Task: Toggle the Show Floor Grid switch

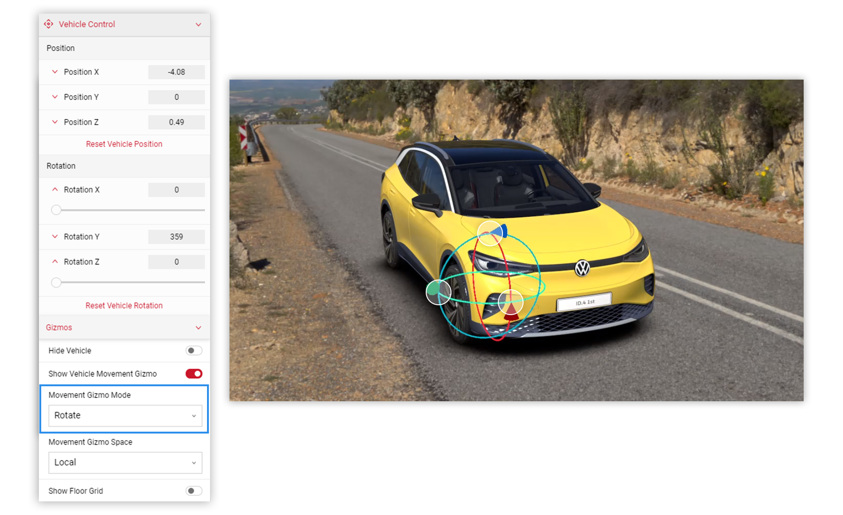Action: point(194,491)
